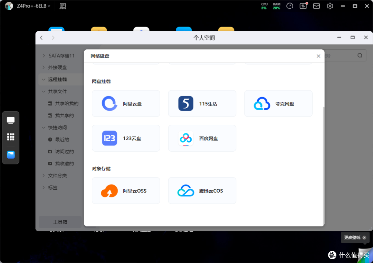
Task: Select 访问过的 in sidebar
Action: click(x=61, y=151)
